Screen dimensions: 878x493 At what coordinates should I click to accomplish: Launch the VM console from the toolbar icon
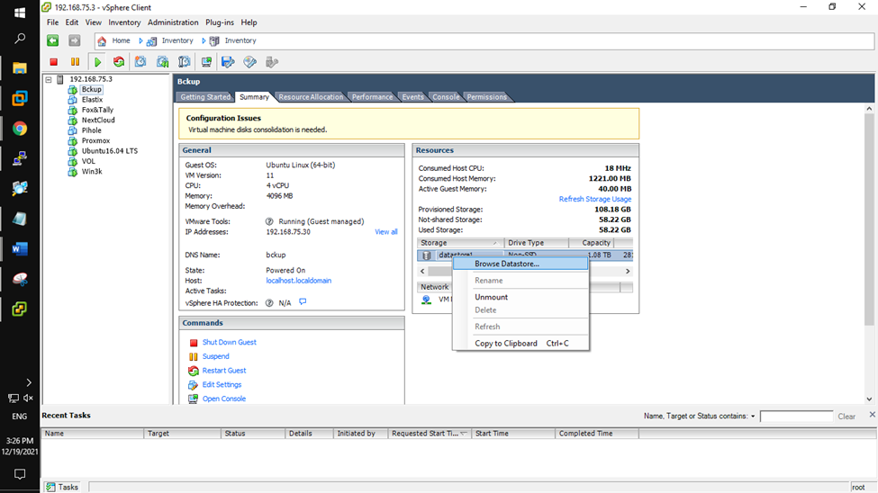click(x=206, y=62)
